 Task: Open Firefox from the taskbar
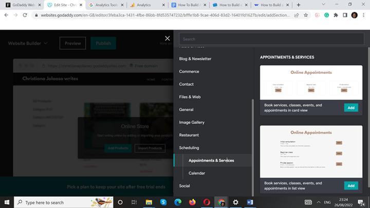(192, 202)
